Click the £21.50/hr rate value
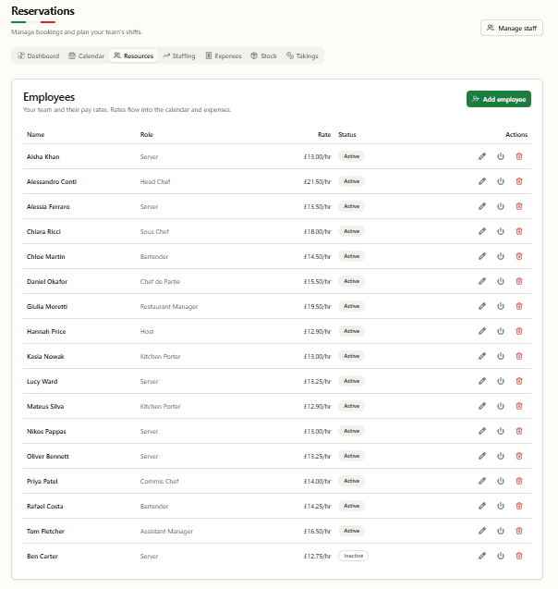 click(x=317, y=182)
